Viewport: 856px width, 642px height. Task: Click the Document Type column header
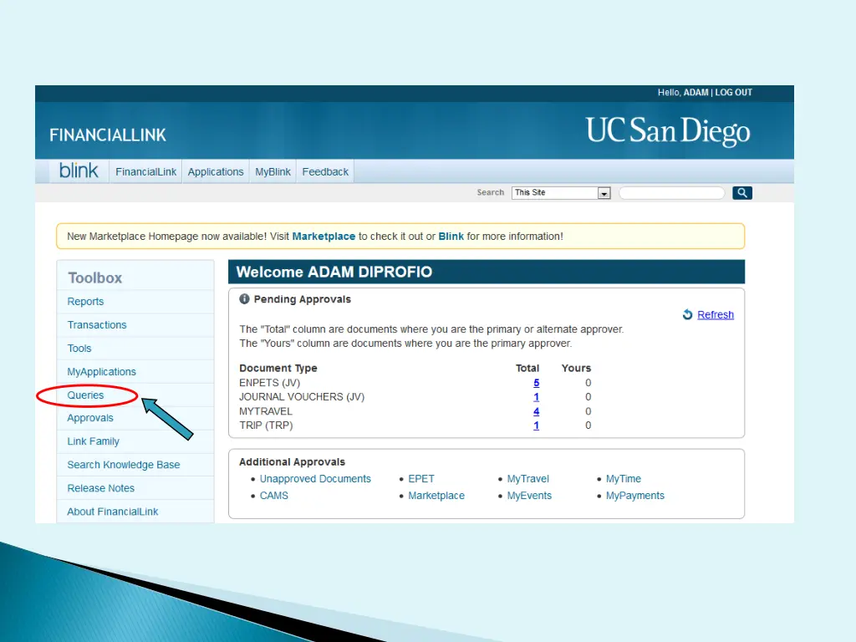(x=278, y=369)
